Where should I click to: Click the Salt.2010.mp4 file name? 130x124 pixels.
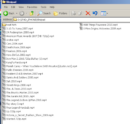tap(14, 81)
